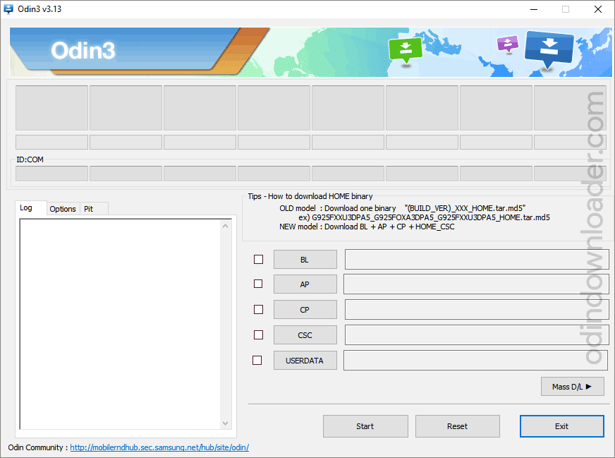Start the flashing process
This screenshot has height=458, width=615.
tap(365, 426)
